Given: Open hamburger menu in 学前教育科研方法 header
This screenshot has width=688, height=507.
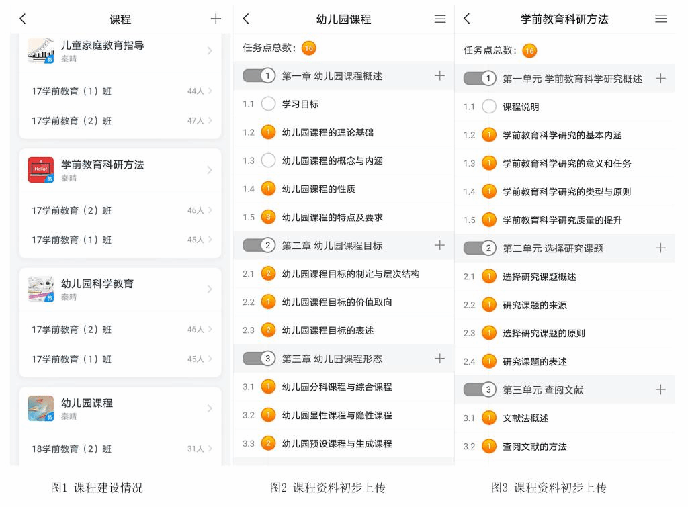Looking at the screenshot, I should 660,19.
